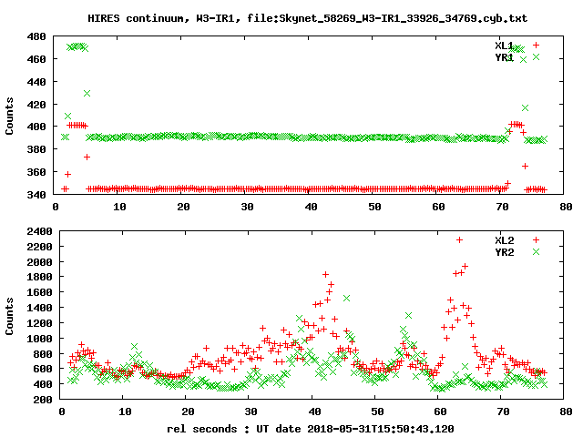Click the highest XL2 point near 2280 counts

pos(459,240)
